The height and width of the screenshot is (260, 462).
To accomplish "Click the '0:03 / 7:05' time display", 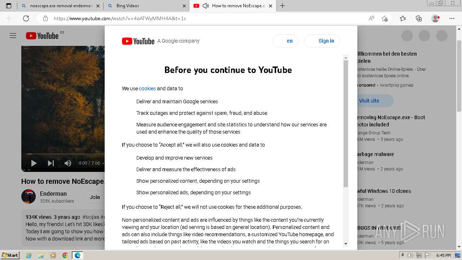I will (x=89, y=163).
